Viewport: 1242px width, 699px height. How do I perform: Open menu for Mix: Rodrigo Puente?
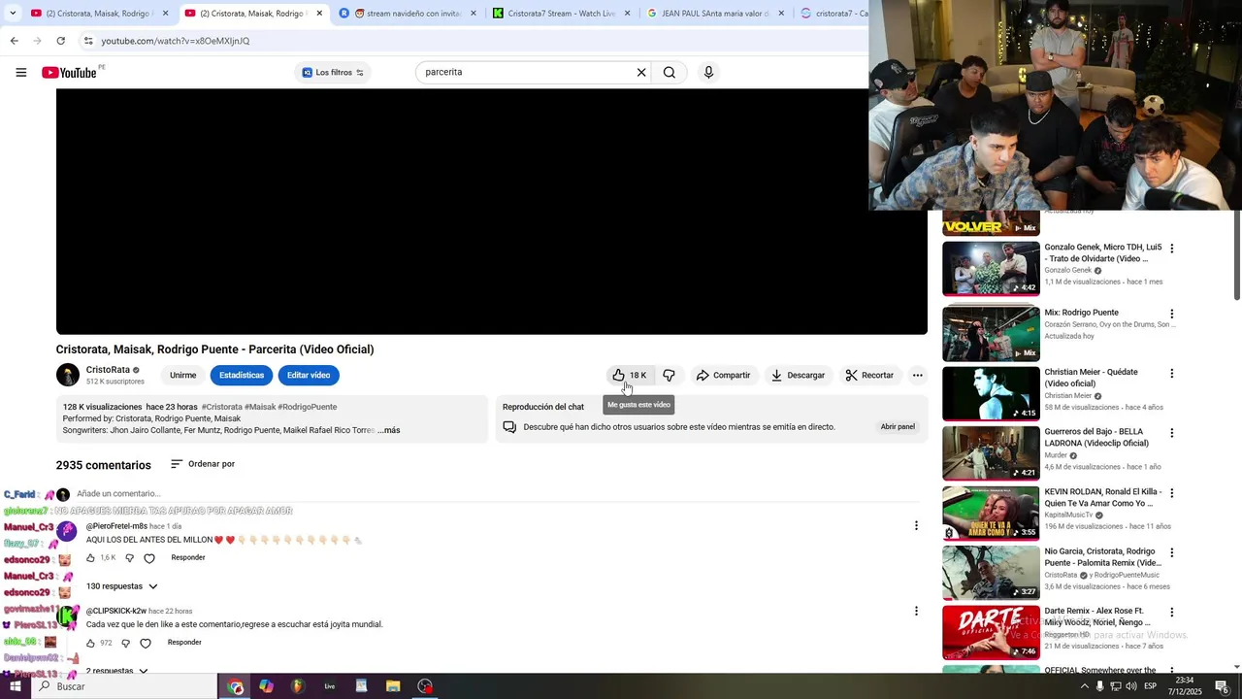[x=1172, y=315]
